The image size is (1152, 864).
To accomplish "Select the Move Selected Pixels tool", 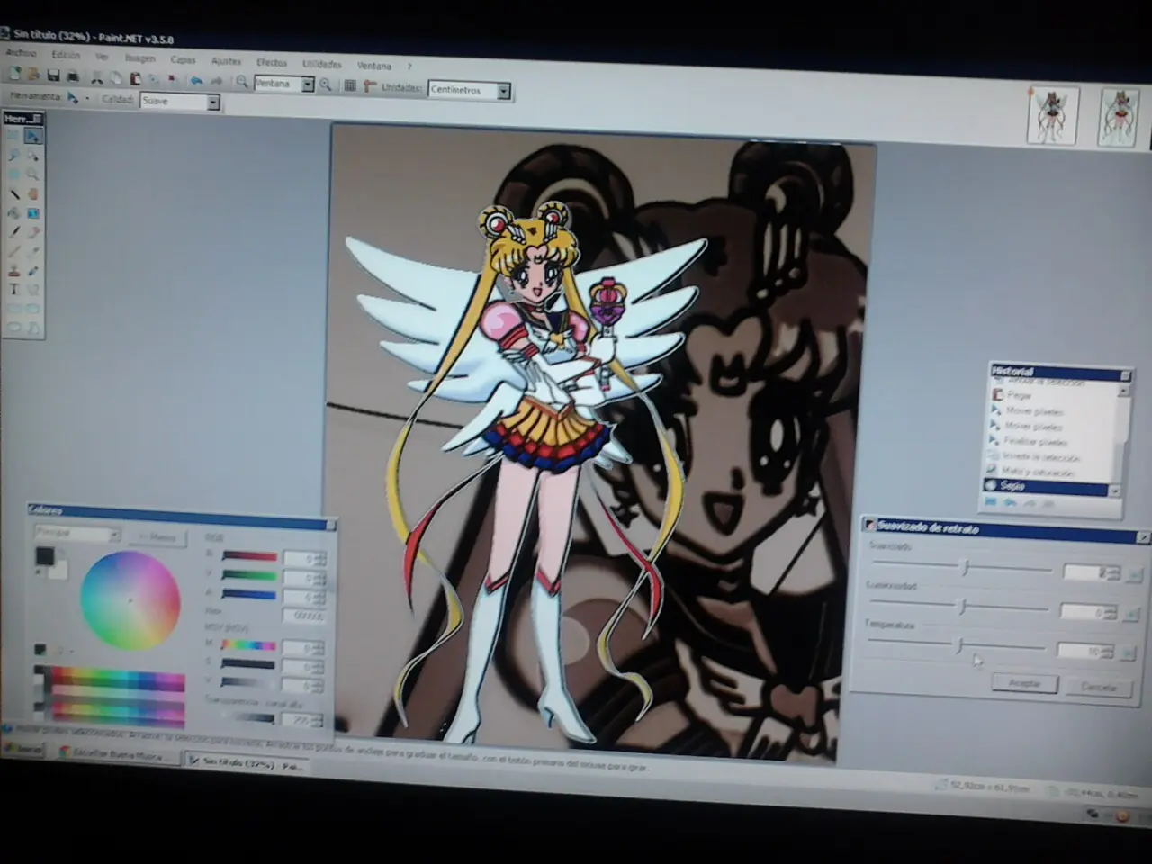I will coord(32,136).
